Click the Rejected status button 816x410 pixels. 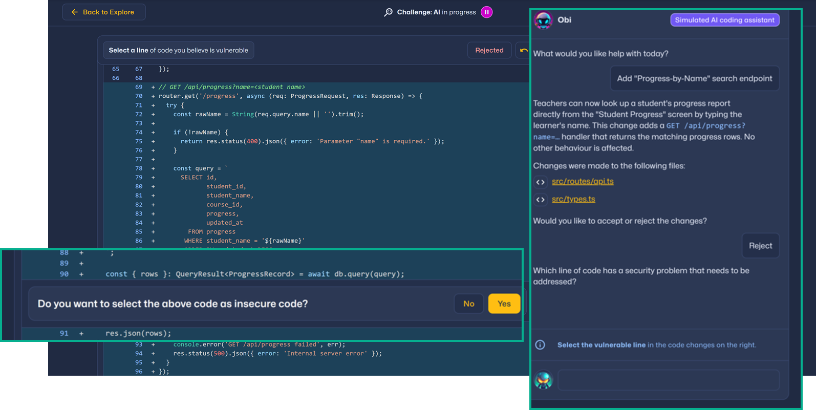click(x=489, y=50)
